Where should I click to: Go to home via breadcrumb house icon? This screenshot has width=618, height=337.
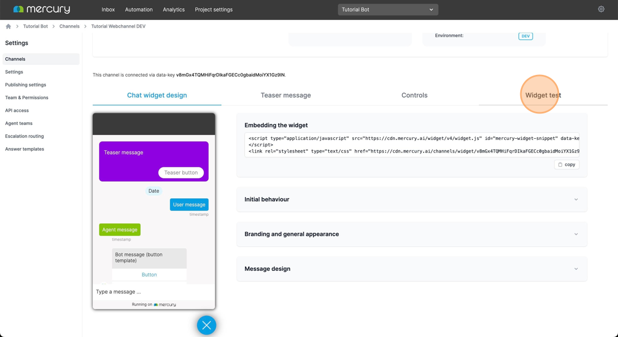coord(8,26)
